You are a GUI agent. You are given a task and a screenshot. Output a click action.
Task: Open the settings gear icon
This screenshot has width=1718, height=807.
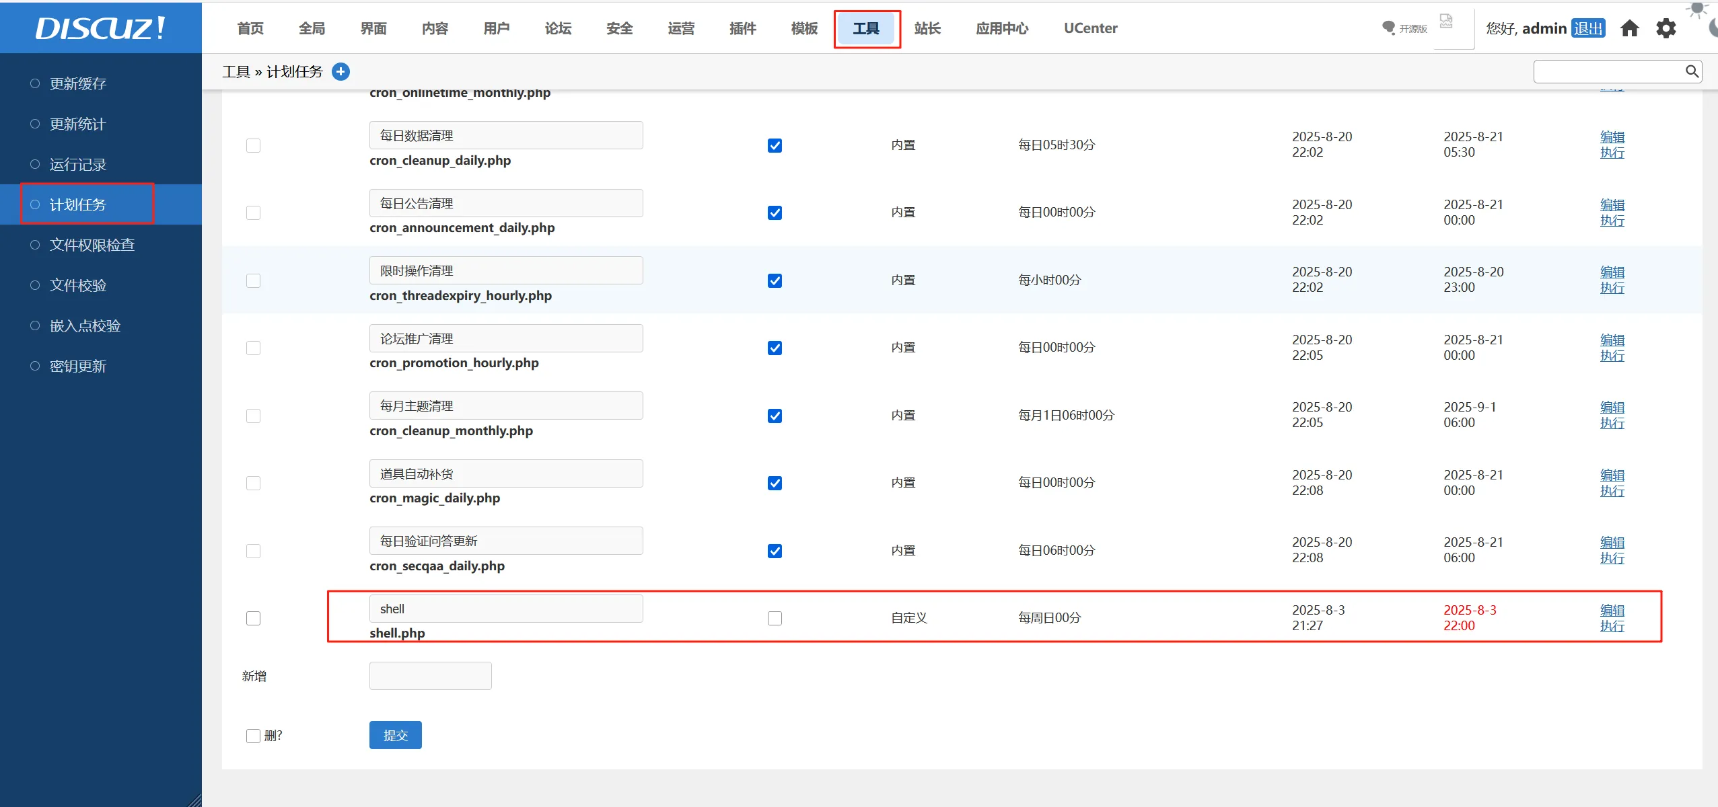click(x=1666, y=28)
